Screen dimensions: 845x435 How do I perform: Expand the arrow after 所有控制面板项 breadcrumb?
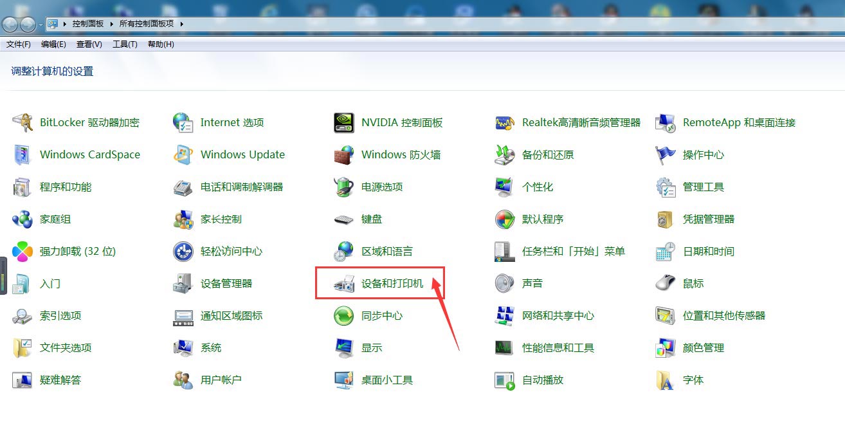(182, 24)
